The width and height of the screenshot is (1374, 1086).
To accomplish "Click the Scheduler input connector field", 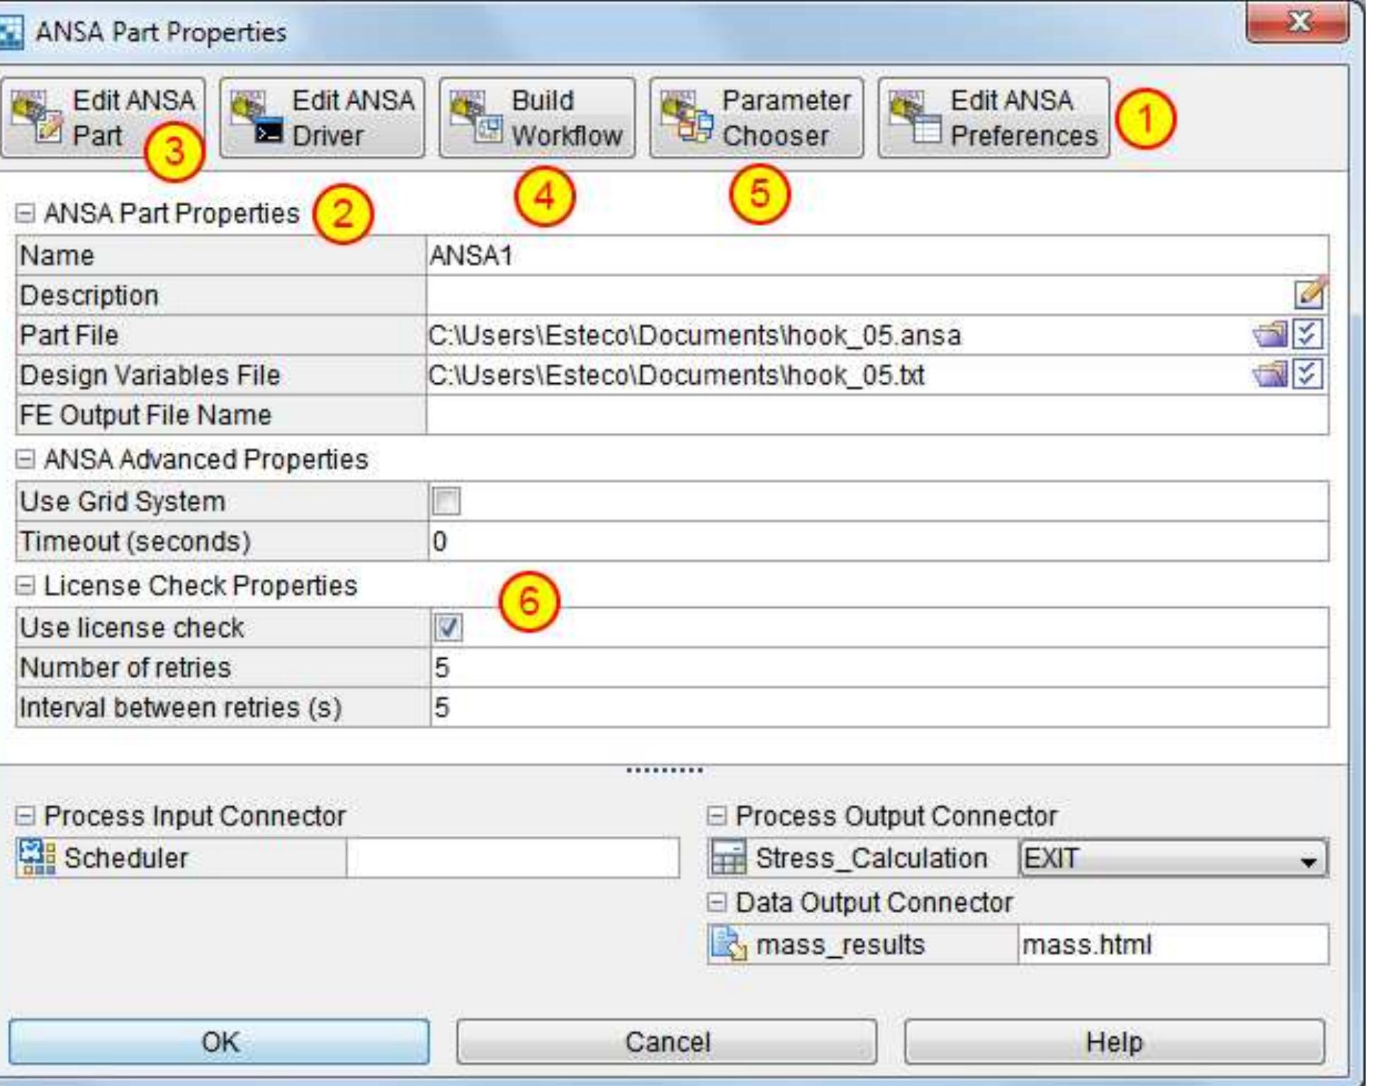I will tap(512, 858).
